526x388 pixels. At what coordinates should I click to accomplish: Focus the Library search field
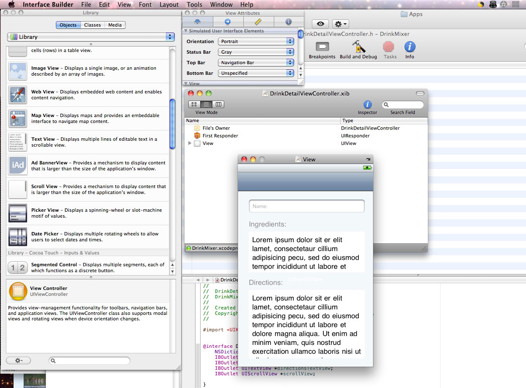(89, 361)
